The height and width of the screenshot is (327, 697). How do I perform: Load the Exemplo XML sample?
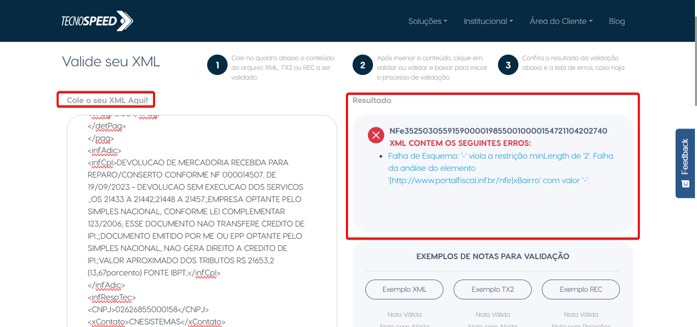[x=404, y=289]
